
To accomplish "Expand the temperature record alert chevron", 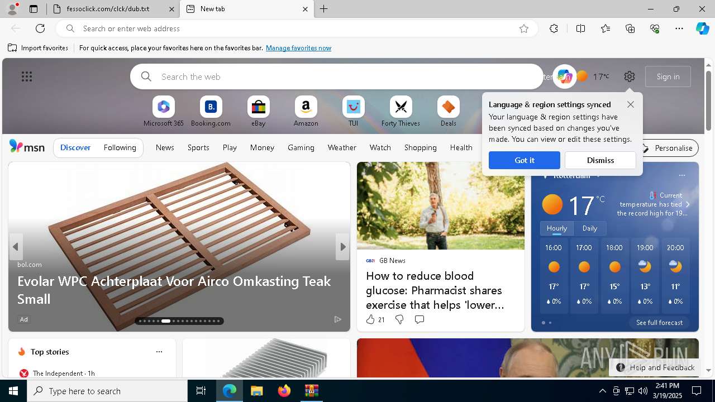I will pyautogui.click(x=688, y=204).
